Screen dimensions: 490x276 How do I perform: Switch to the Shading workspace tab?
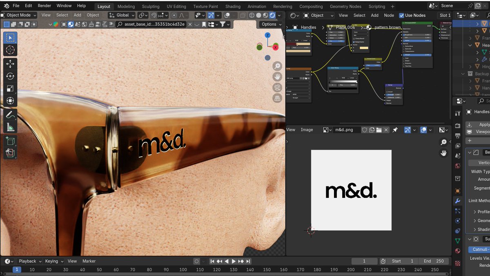(233, 7)
